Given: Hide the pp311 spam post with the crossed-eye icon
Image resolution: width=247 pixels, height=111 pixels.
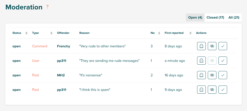Looking at the screenshot, I should pos(212,90).
